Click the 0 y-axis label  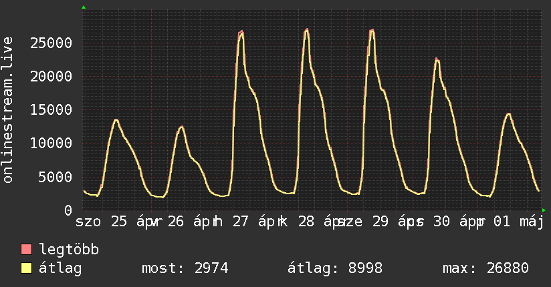pos(68,210)
